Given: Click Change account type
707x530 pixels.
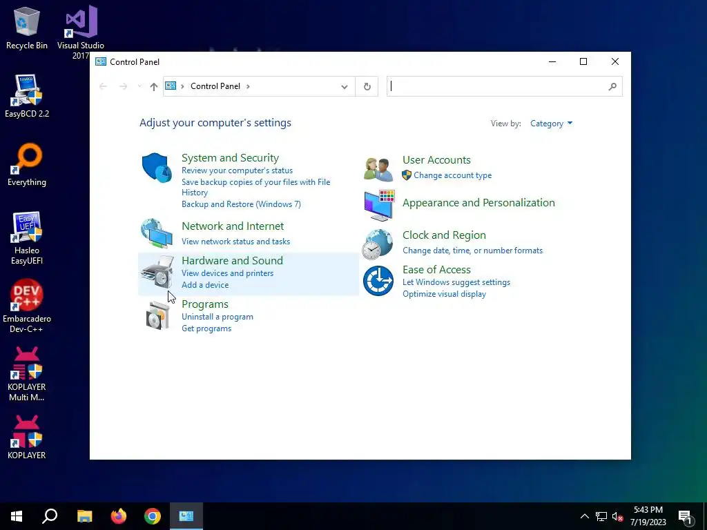Looking at the screenshot, I should (453, 175).
